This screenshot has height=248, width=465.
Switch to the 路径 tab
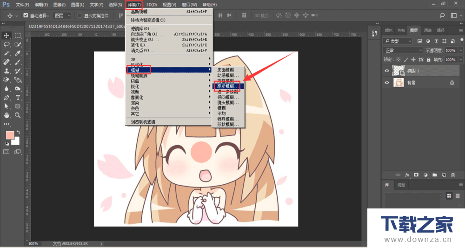click(441, 30)
